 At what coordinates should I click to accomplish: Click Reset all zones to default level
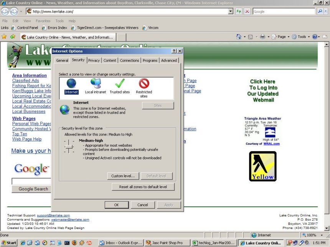[x=143, y=187]
